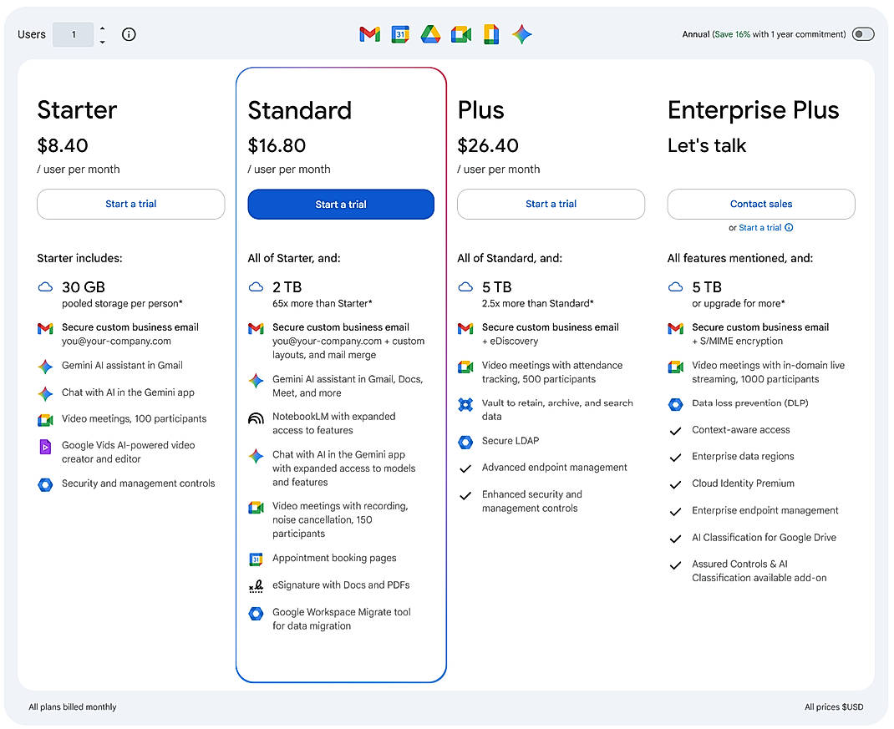Click Gmail icon beside S/MIME encryption
Image resolution: width=894 pixels, height=729 pixels.
click(x=676, y=328)
